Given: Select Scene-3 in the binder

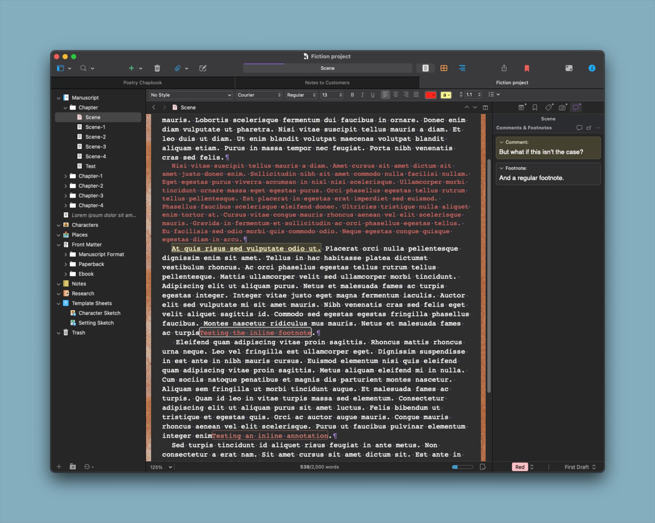Looking at the screenshot, I should click(96, 146).
